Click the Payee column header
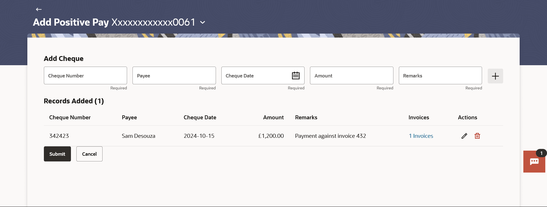The width and height of the screenshot is (547, 207). 129,117
